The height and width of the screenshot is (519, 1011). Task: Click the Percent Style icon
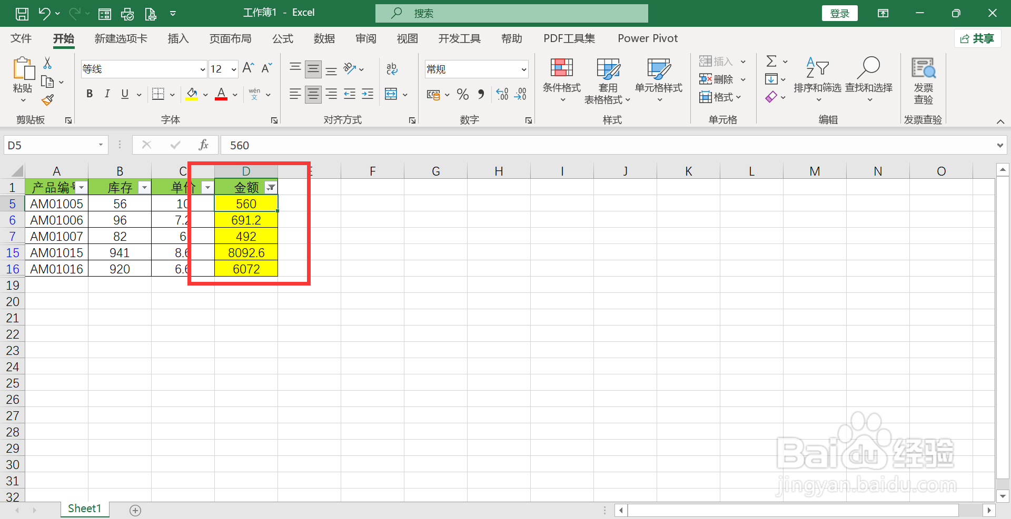click(x=463, y=94)
